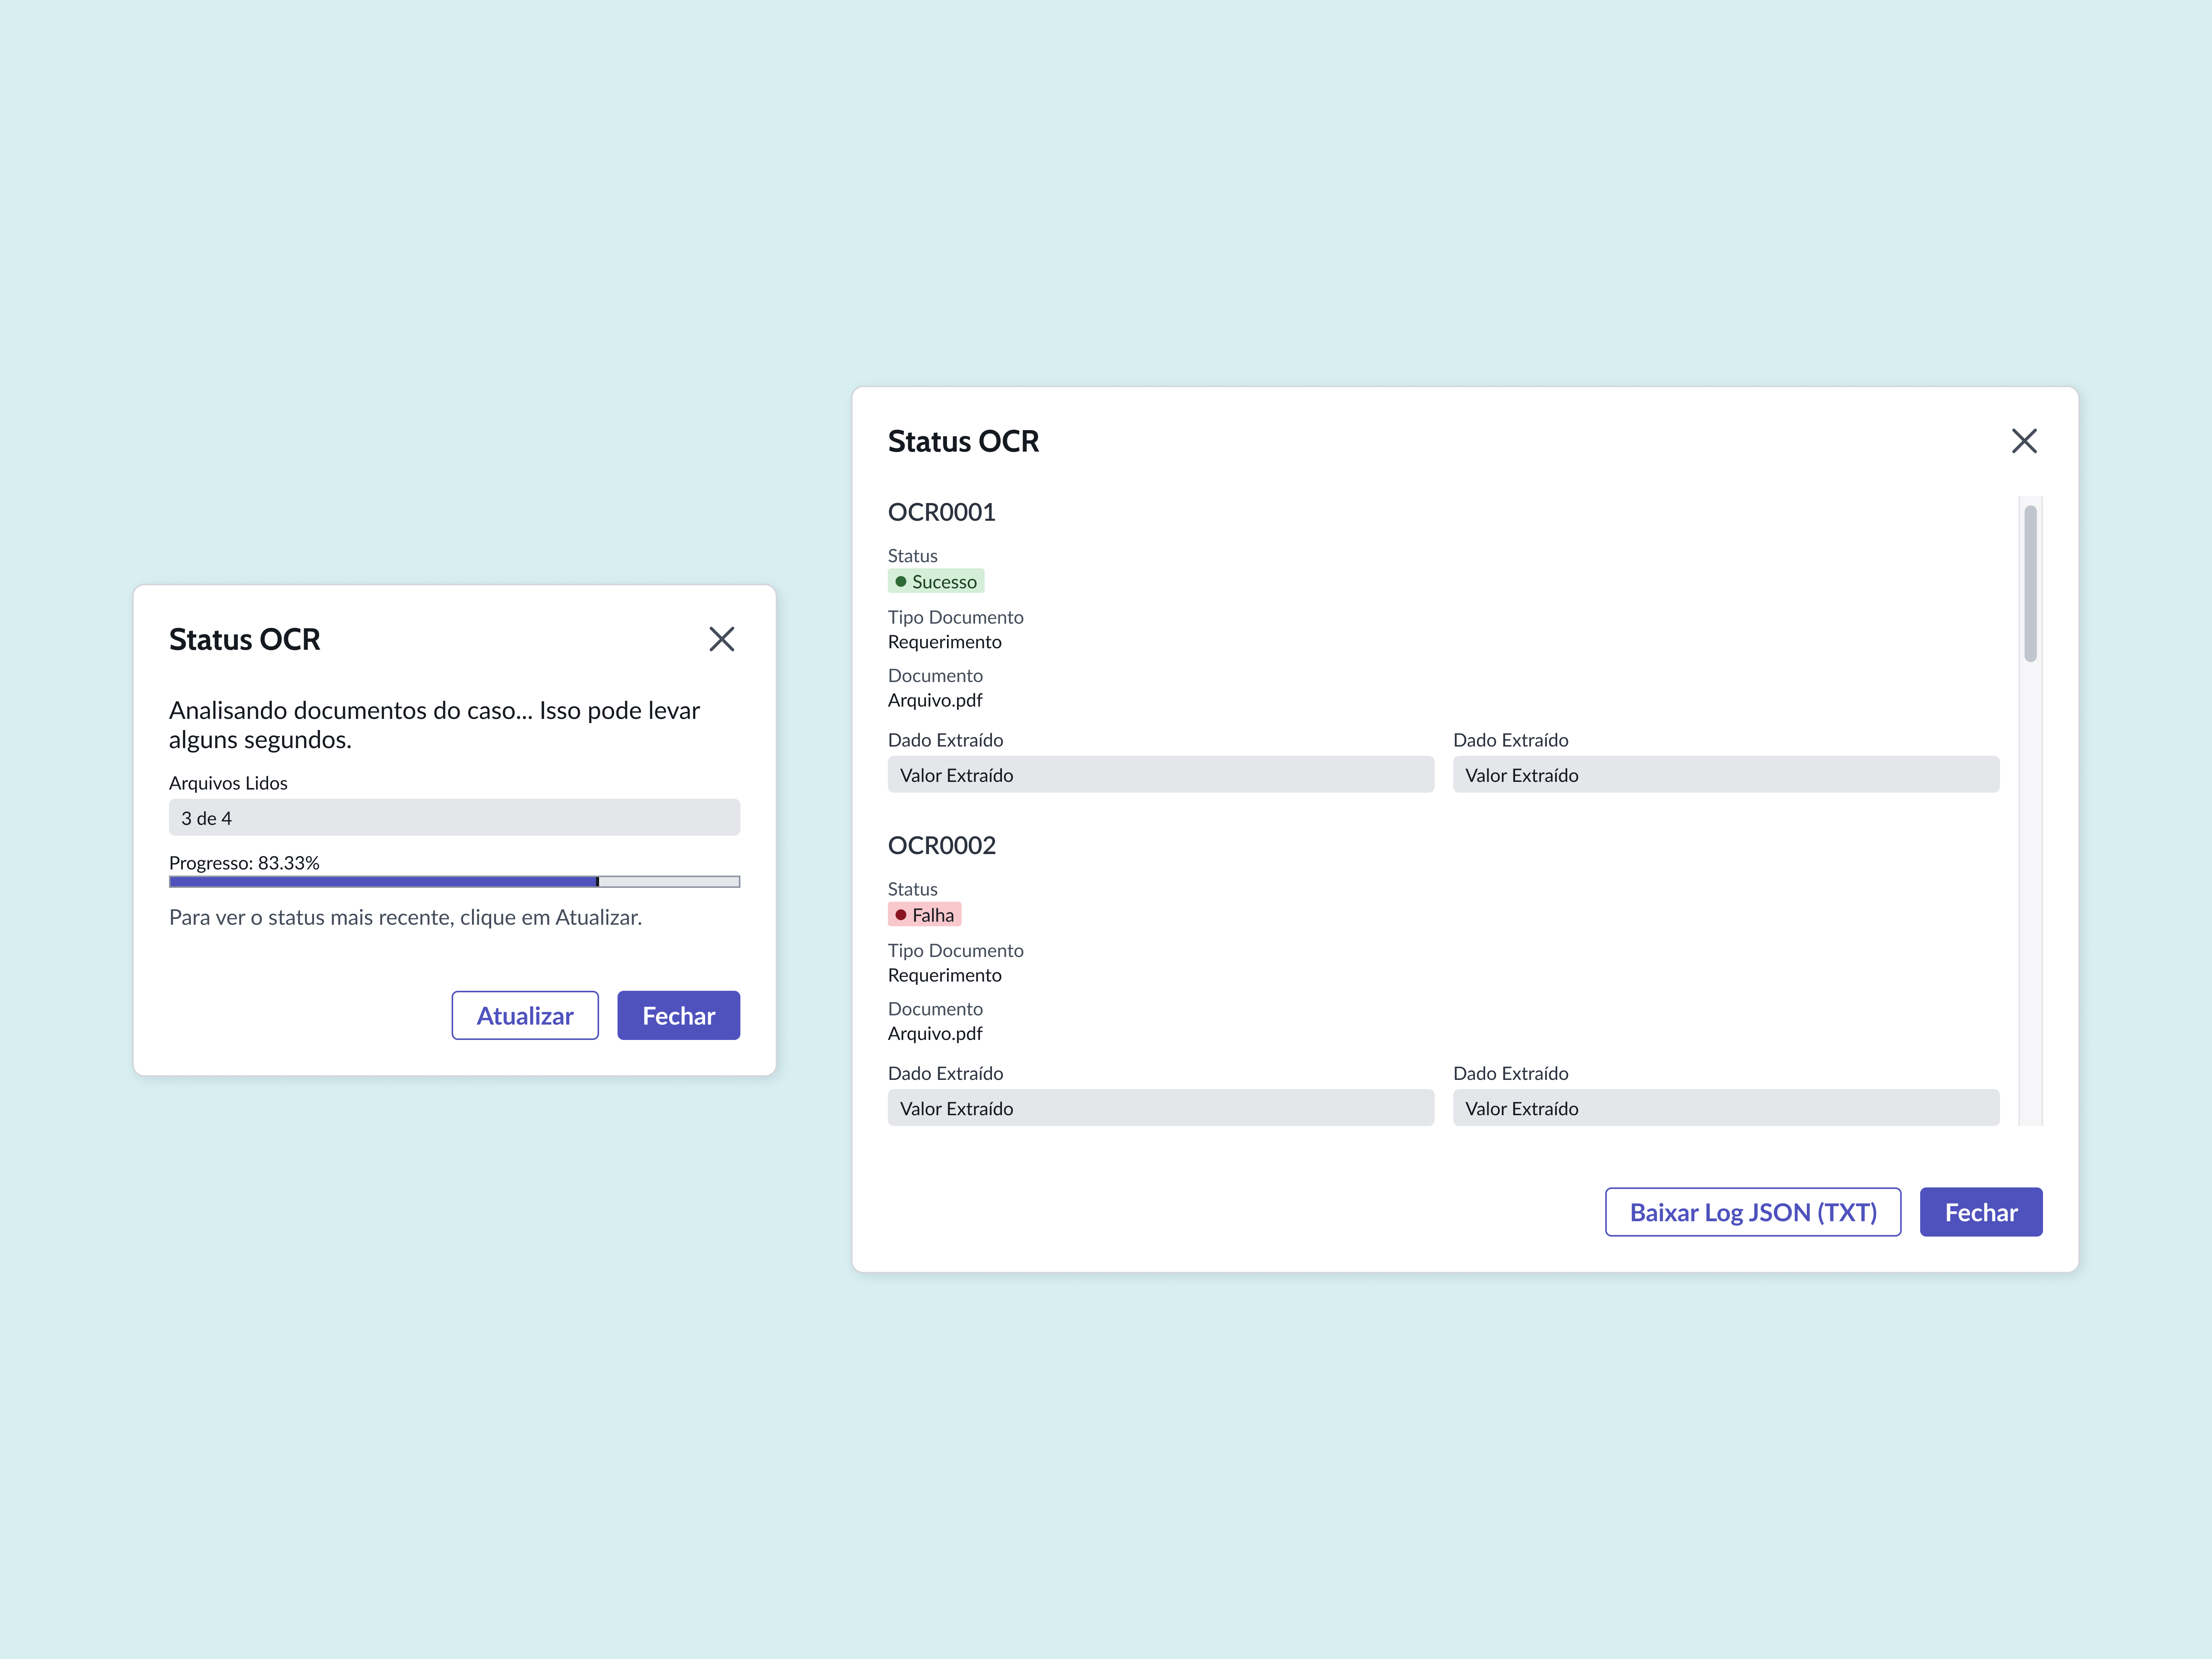
Task: Click Fechar in the results dialog
Action: click(1981, 1212)
